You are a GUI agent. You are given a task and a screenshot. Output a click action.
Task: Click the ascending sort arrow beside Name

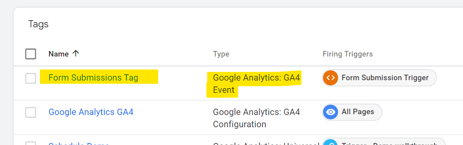76,54
